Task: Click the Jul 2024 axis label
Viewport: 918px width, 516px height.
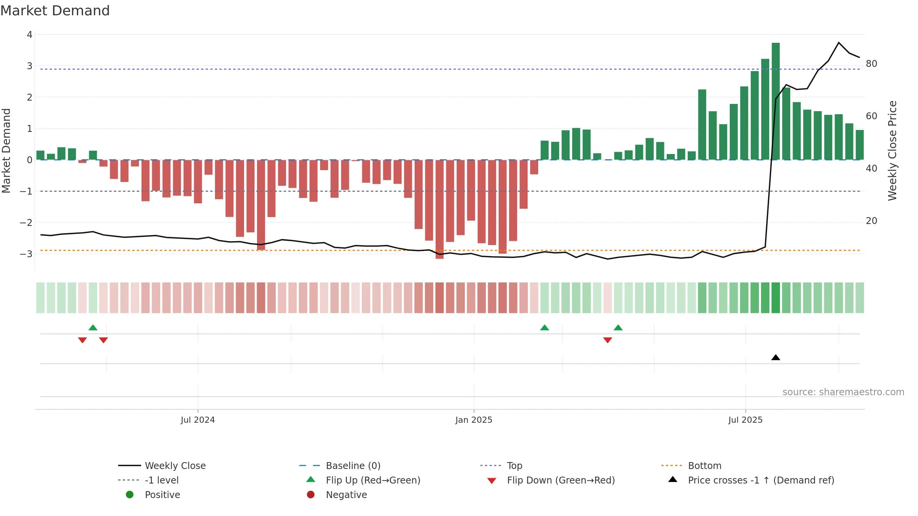Action: (198, 420)
